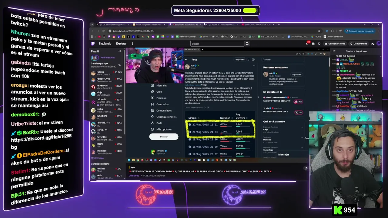Image resolution: width=388 pixels, height=218 pixels.
Task: Open the Twitch mail icon
Action: click(313, 44)
